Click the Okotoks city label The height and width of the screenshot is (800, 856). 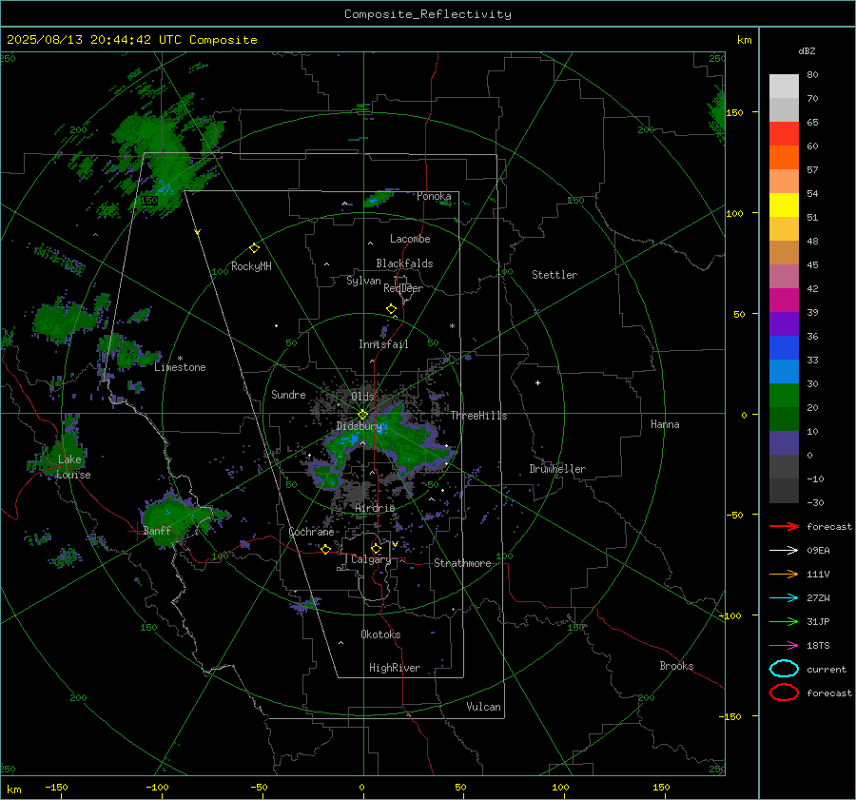380,634
